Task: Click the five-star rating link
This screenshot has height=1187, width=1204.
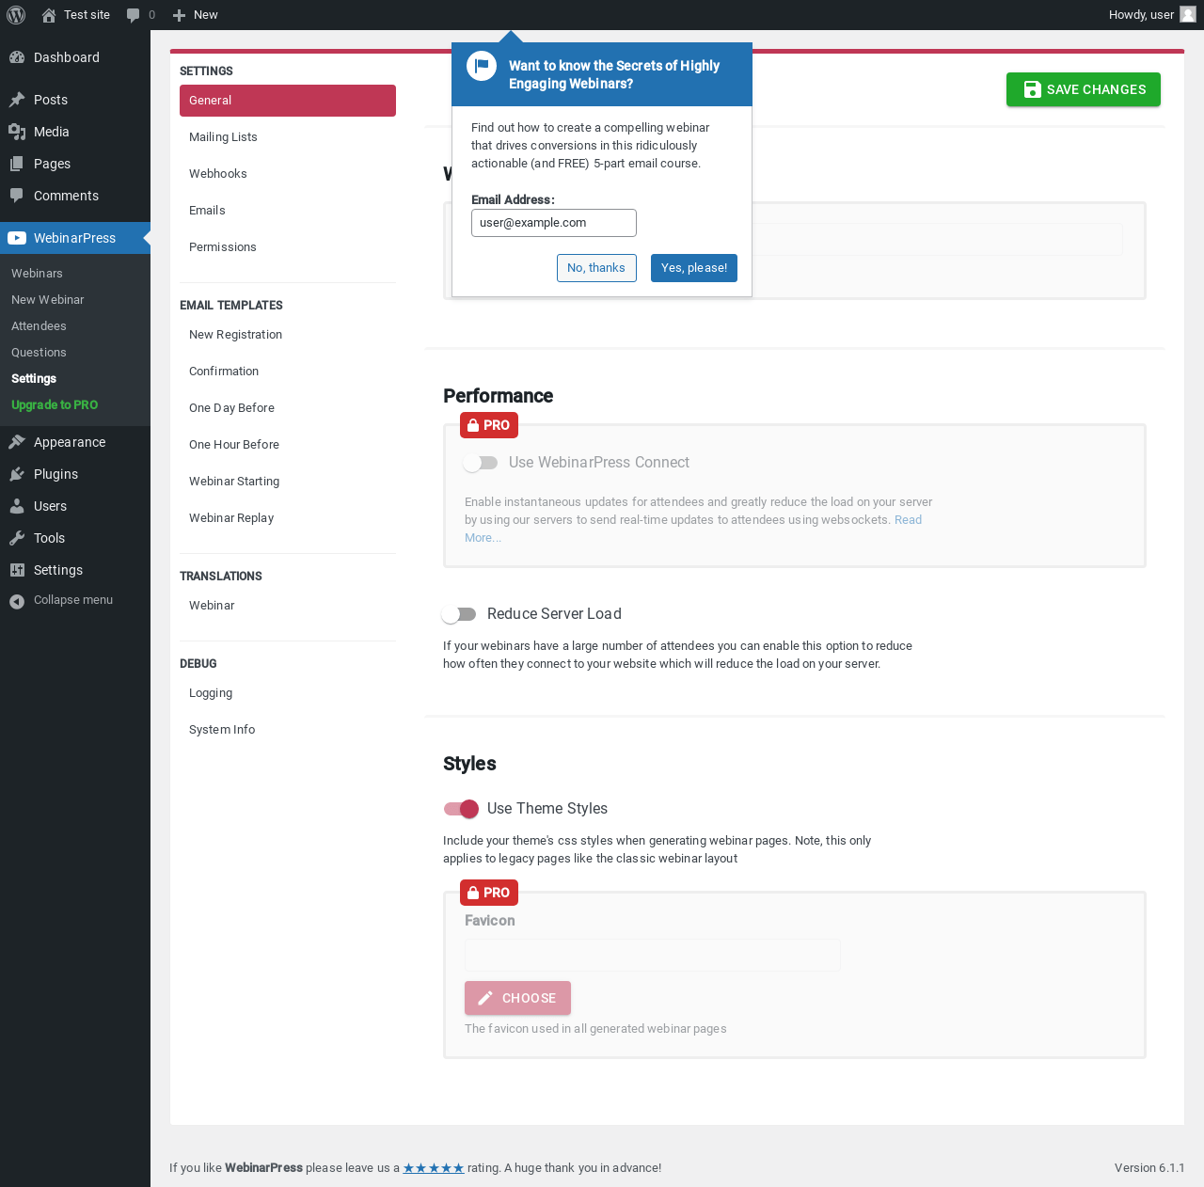Action: (434, 1168)
